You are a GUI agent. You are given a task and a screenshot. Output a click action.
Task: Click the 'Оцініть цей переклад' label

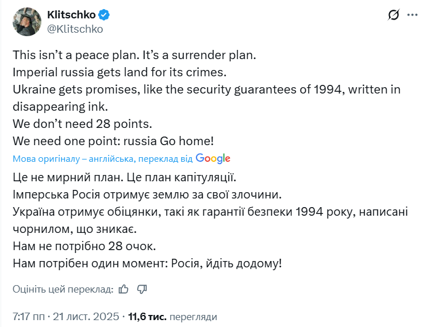point(63,289)
